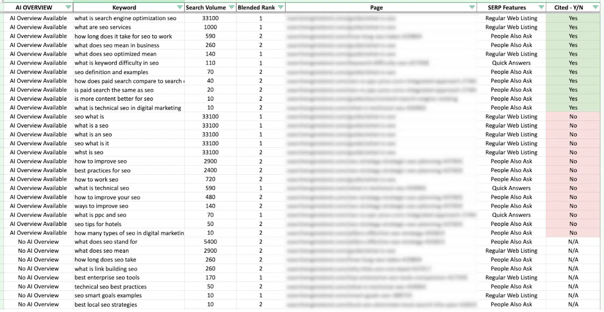Select the SERP Features header cell
This screenshot has height=312, width=604.
(x=512, y=8)
